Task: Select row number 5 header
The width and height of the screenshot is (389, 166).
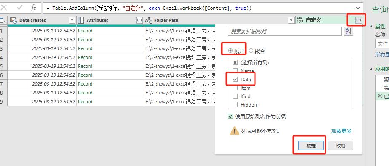Action: click(4, 66)
